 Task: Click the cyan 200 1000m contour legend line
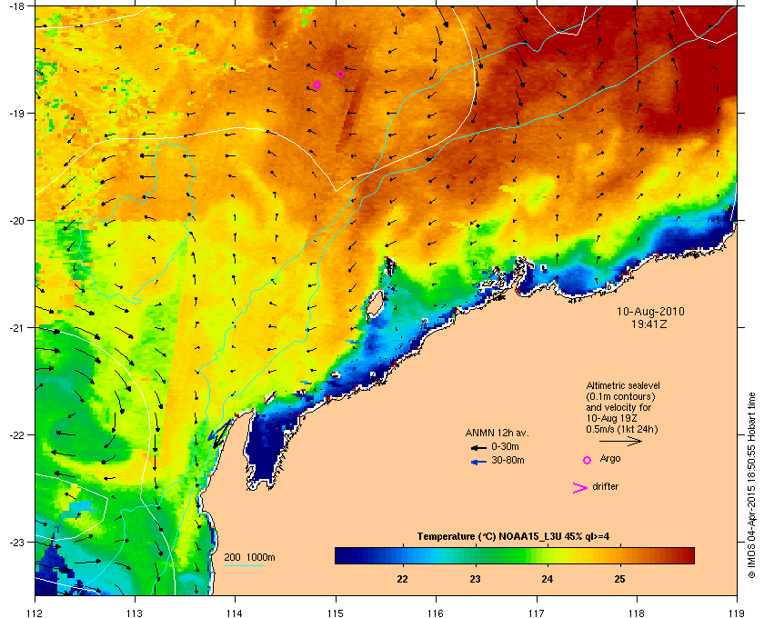coord(244,565)
